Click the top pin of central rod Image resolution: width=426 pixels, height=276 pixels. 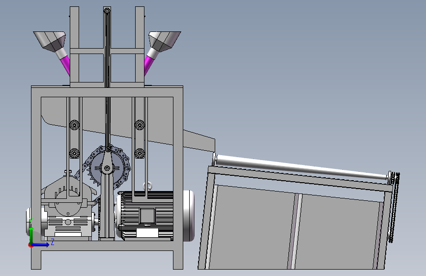coord(107,11)
